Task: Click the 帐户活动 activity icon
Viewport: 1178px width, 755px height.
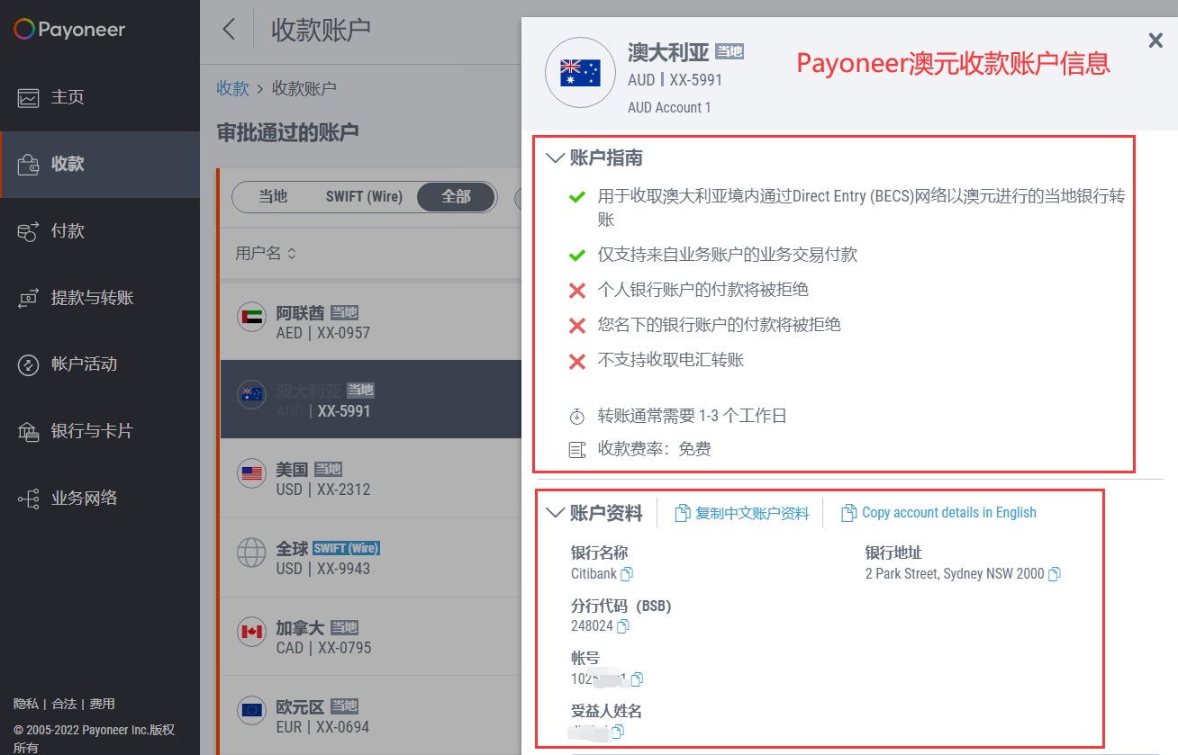Action: point(29,364)
